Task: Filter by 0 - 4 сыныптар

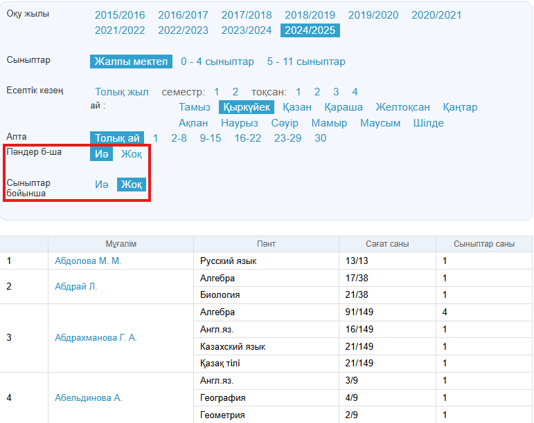Action: coord(217,62)
